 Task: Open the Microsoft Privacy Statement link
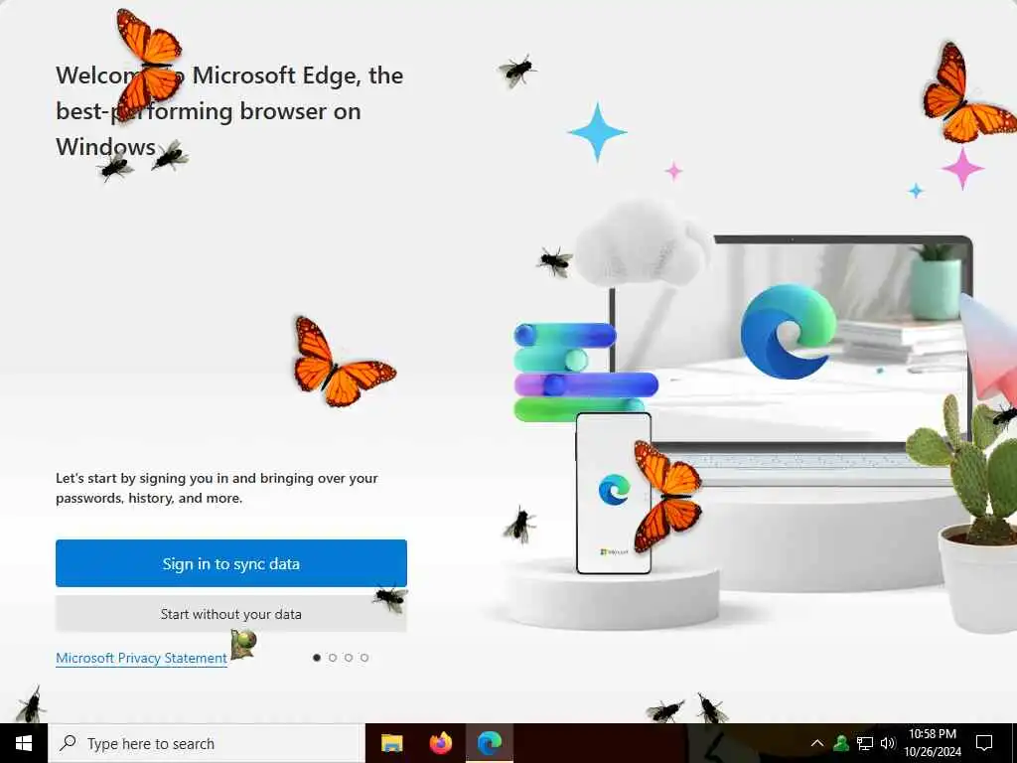click(x=141, y=658)
